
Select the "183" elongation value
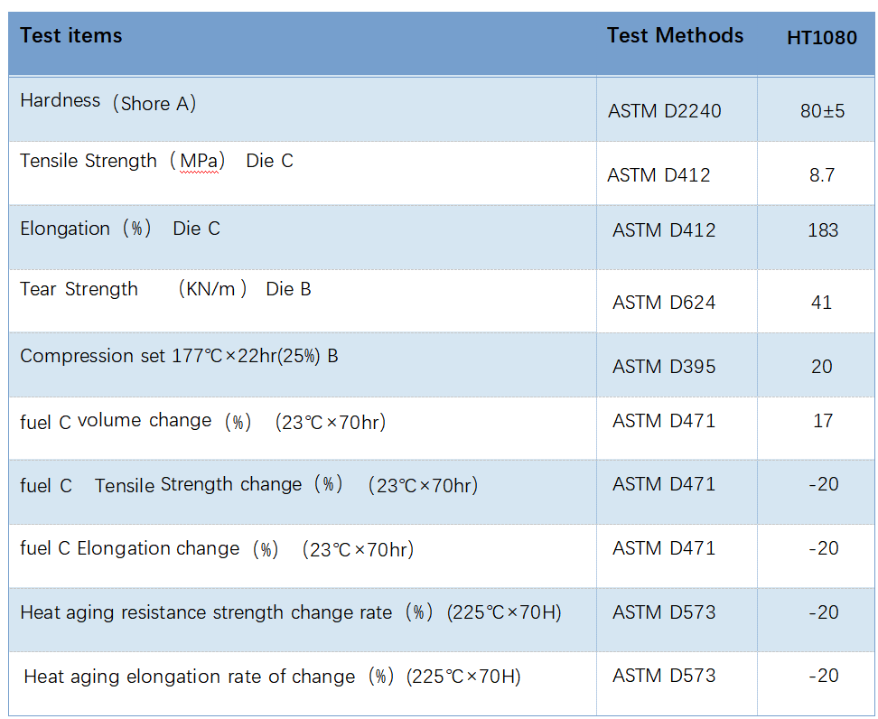[x=823, y=230]
